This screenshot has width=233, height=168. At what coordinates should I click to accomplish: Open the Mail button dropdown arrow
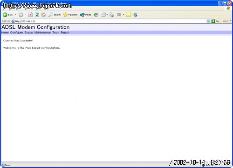(107, 15)
